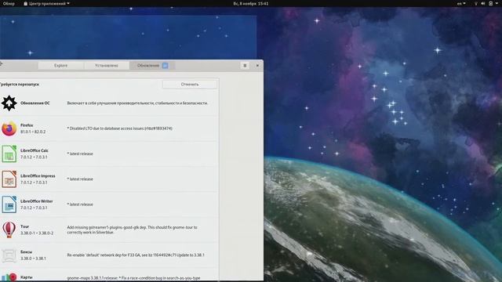
Task: Click the gnome-maps release description
Action: tap(133, 278)
